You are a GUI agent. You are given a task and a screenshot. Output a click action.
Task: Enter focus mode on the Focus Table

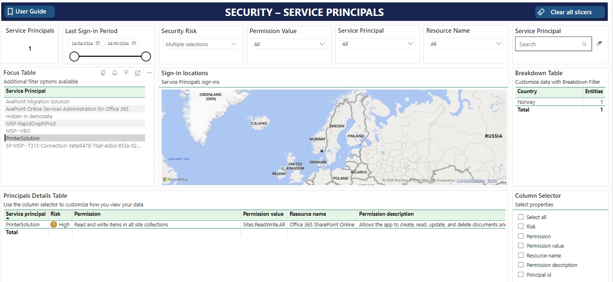click(138, 73)
